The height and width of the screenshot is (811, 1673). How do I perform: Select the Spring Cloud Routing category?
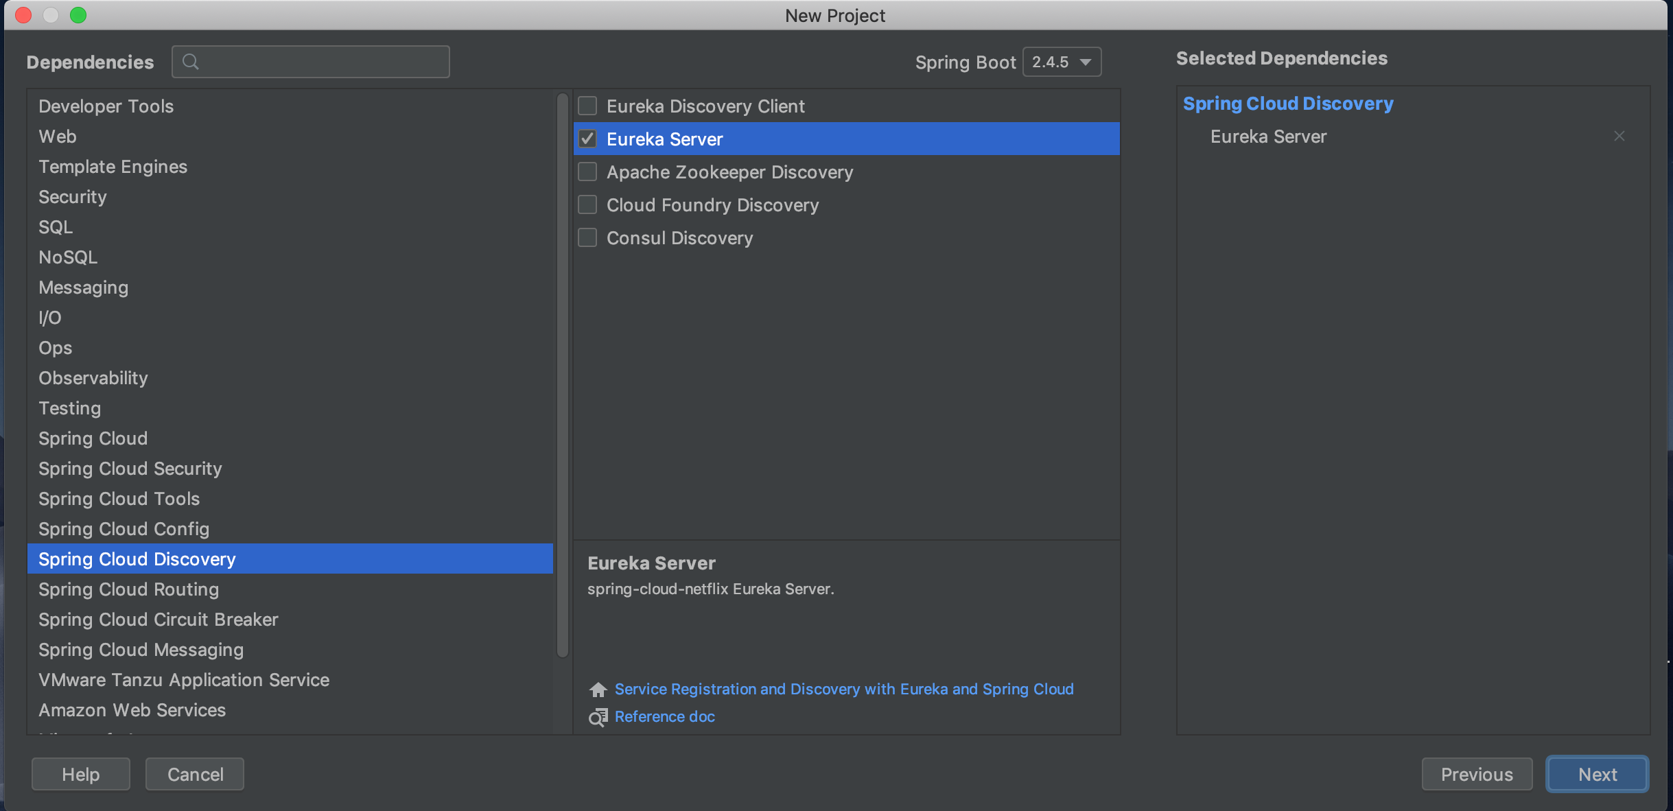coord(128,589)
